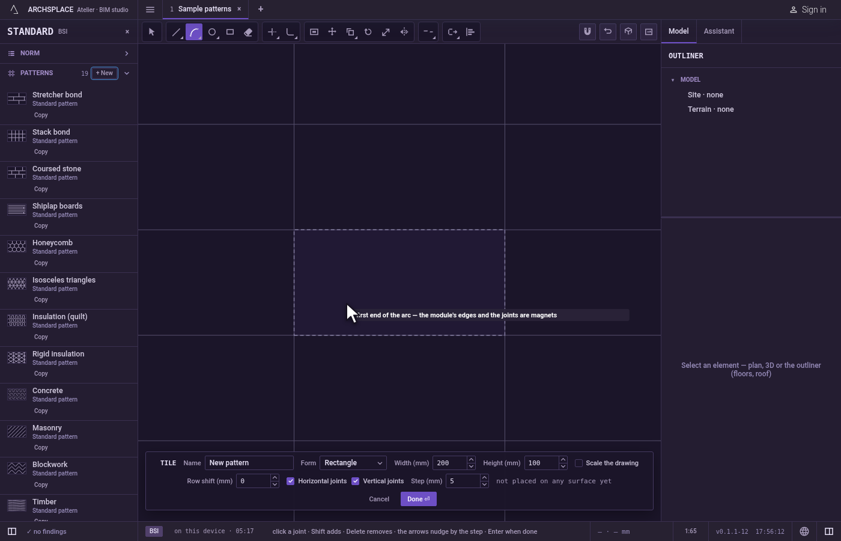Expand the NORM section chevron
The width and height of the screenshot is (841, 541).
pos(127,53)
